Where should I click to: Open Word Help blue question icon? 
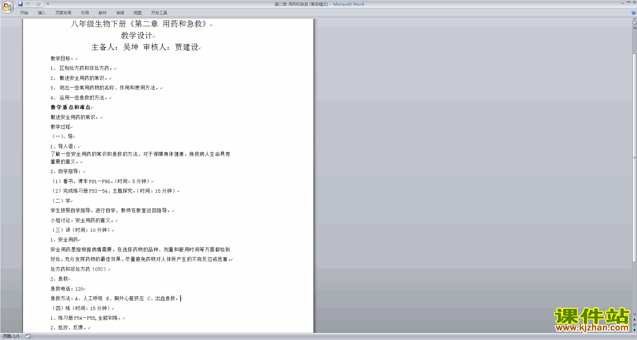[x=633, y=13]
